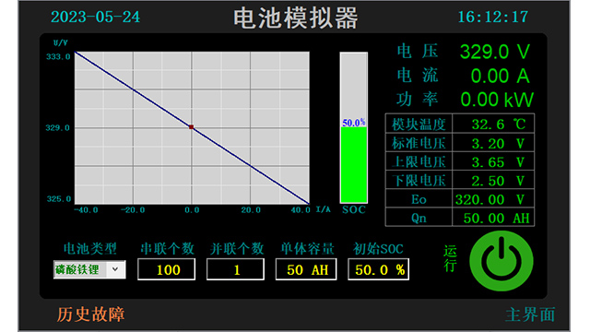
Task: Click the red operating point marker on graph
Action: click(x=191, y=127)
